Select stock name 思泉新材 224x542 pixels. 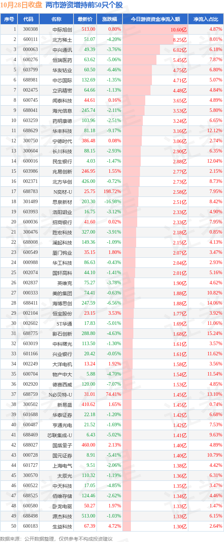[62, 202]
